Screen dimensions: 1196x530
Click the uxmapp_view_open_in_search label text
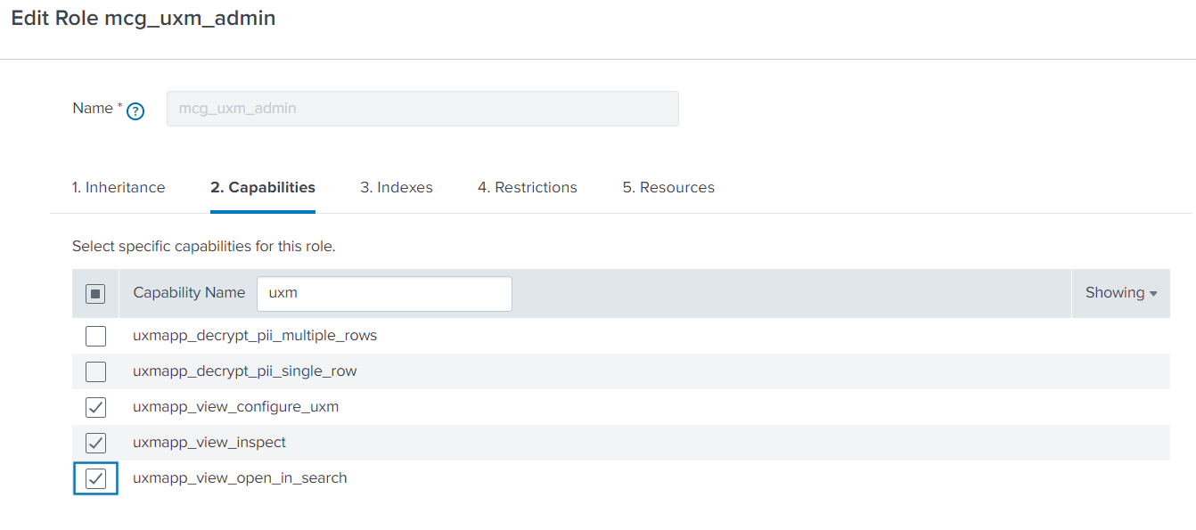(240, 478)
